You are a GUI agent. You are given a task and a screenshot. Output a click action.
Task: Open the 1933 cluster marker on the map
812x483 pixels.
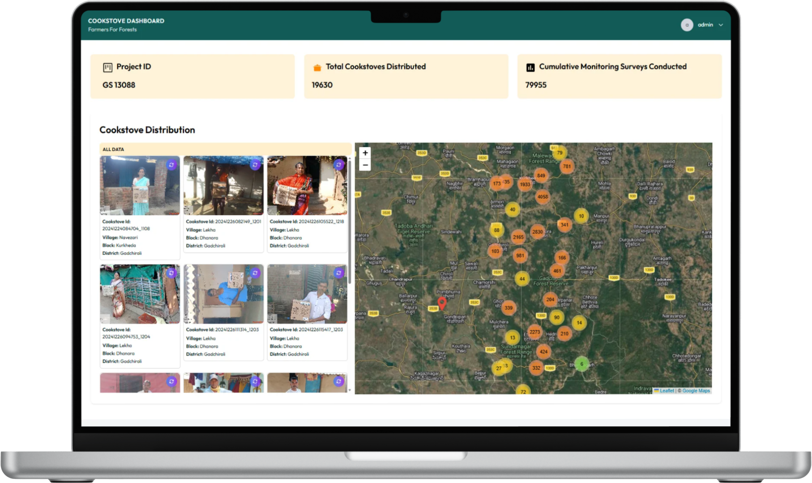coord(525,184)
